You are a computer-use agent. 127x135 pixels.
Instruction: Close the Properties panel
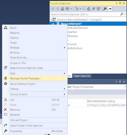[x=124, y=82]
